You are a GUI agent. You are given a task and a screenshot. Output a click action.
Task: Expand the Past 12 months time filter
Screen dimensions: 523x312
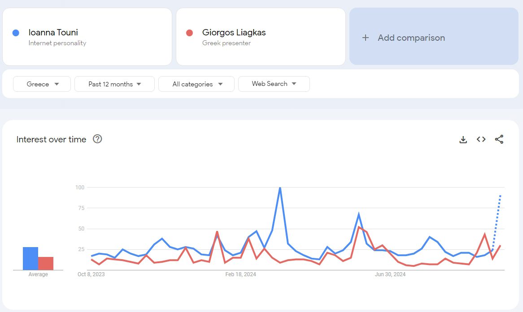114,84
